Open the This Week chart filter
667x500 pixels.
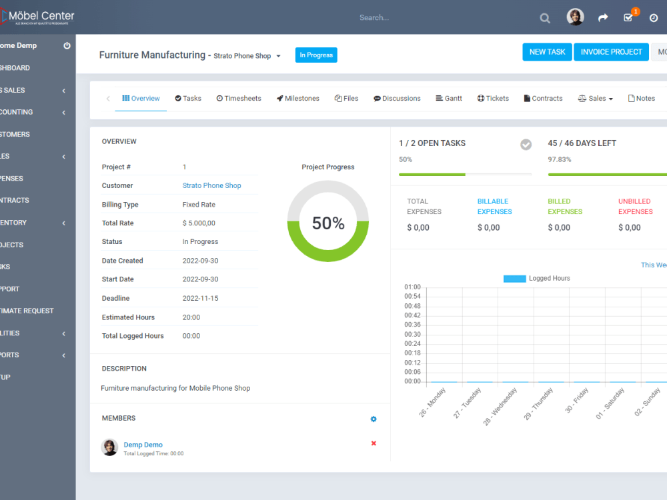click(x=654, y=265)
